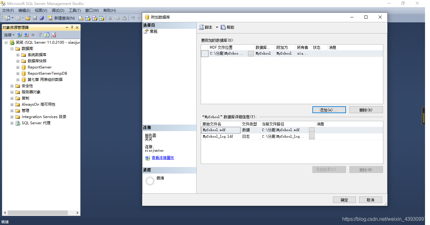
Task: Open the 工具(T) menu
Action: coord(75,11)
